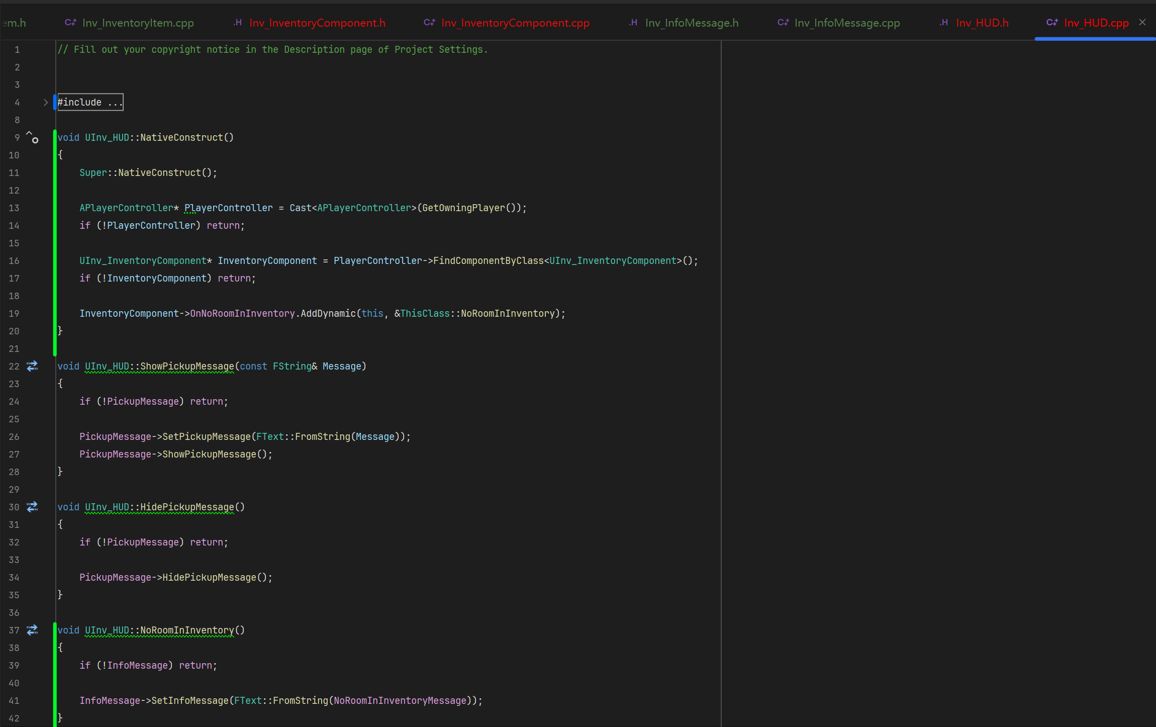Image resolution: width=1156 pixels, height=727 pixels.
Task: Click line number 26 in the gutter
Action: [14, 437]
